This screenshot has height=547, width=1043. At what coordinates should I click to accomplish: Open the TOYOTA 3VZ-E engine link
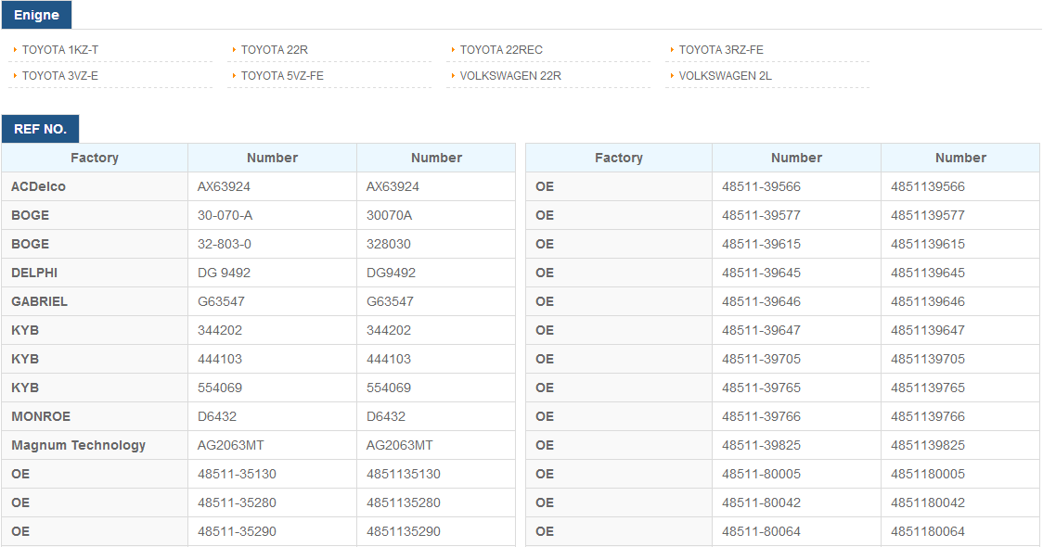pos(60,76)
